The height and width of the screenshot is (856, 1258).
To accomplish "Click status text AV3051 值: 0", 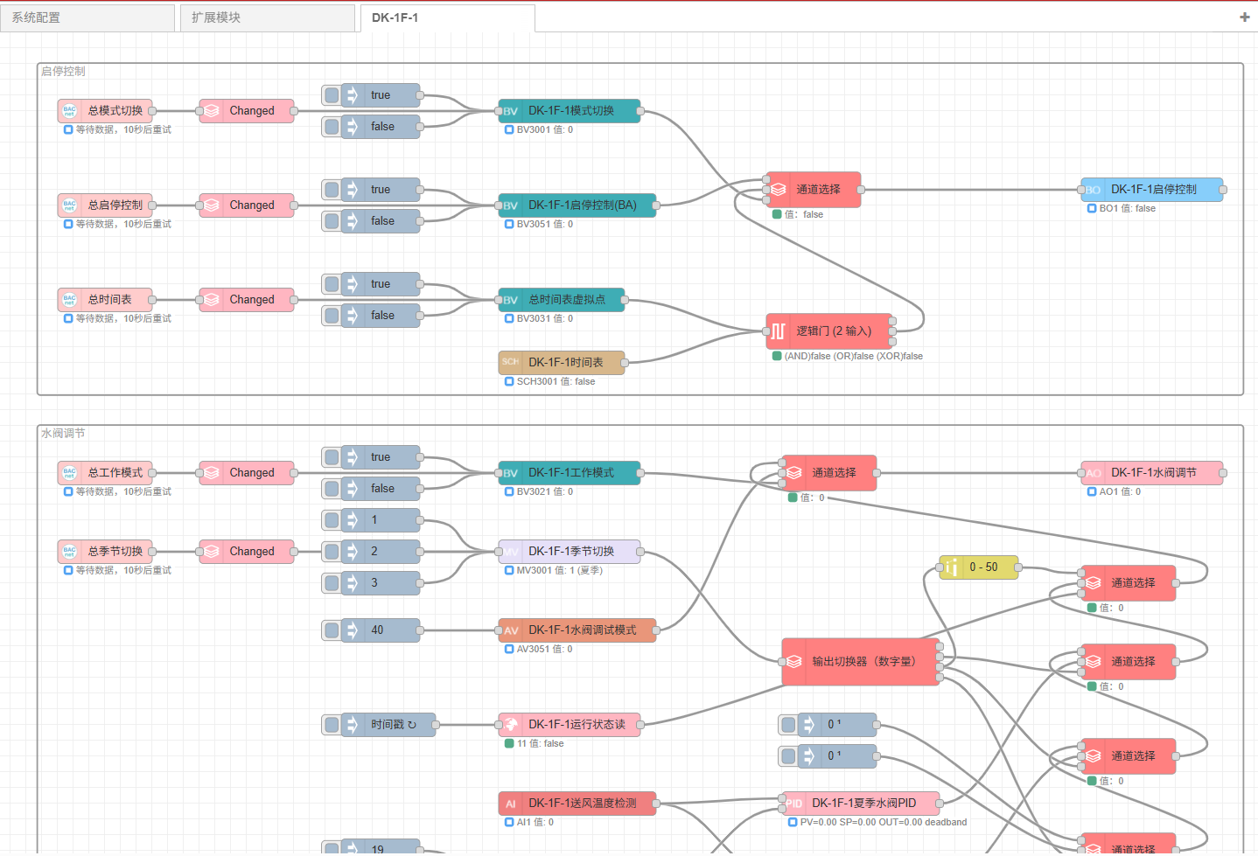I will [545, 650].
